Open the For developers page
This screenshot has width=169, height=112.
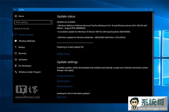[25, 66]
